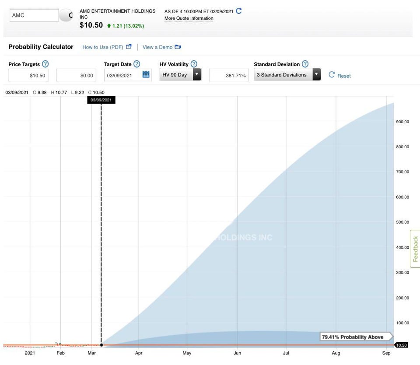Expand the HV 90 Day volatility dropdown
The height and width of the screenshot is (365, 420).
coord(197,75)
